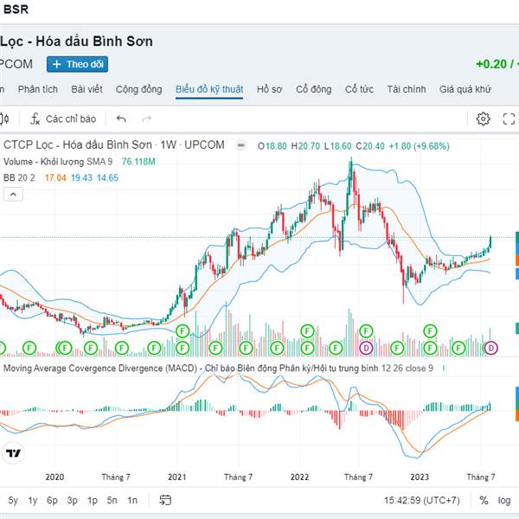Open chart settings gear icon
Image resolution: width=519 pixels, height=519 pixels.
pos(483,119)
